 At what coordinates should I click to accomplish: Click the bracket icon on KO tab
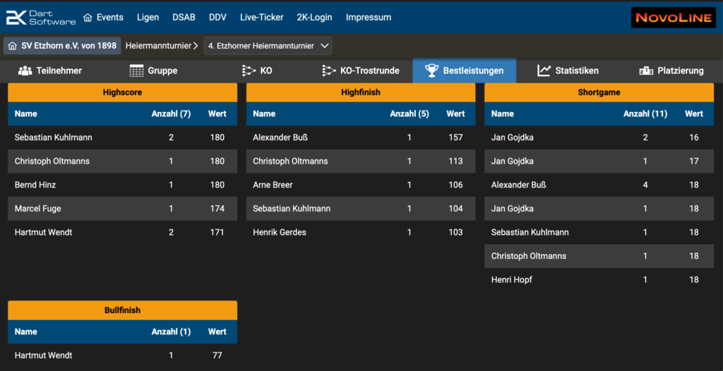click(249, 71)
